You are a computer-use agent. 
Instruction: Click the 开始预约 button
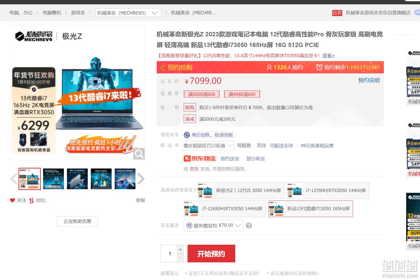[211, 253]
